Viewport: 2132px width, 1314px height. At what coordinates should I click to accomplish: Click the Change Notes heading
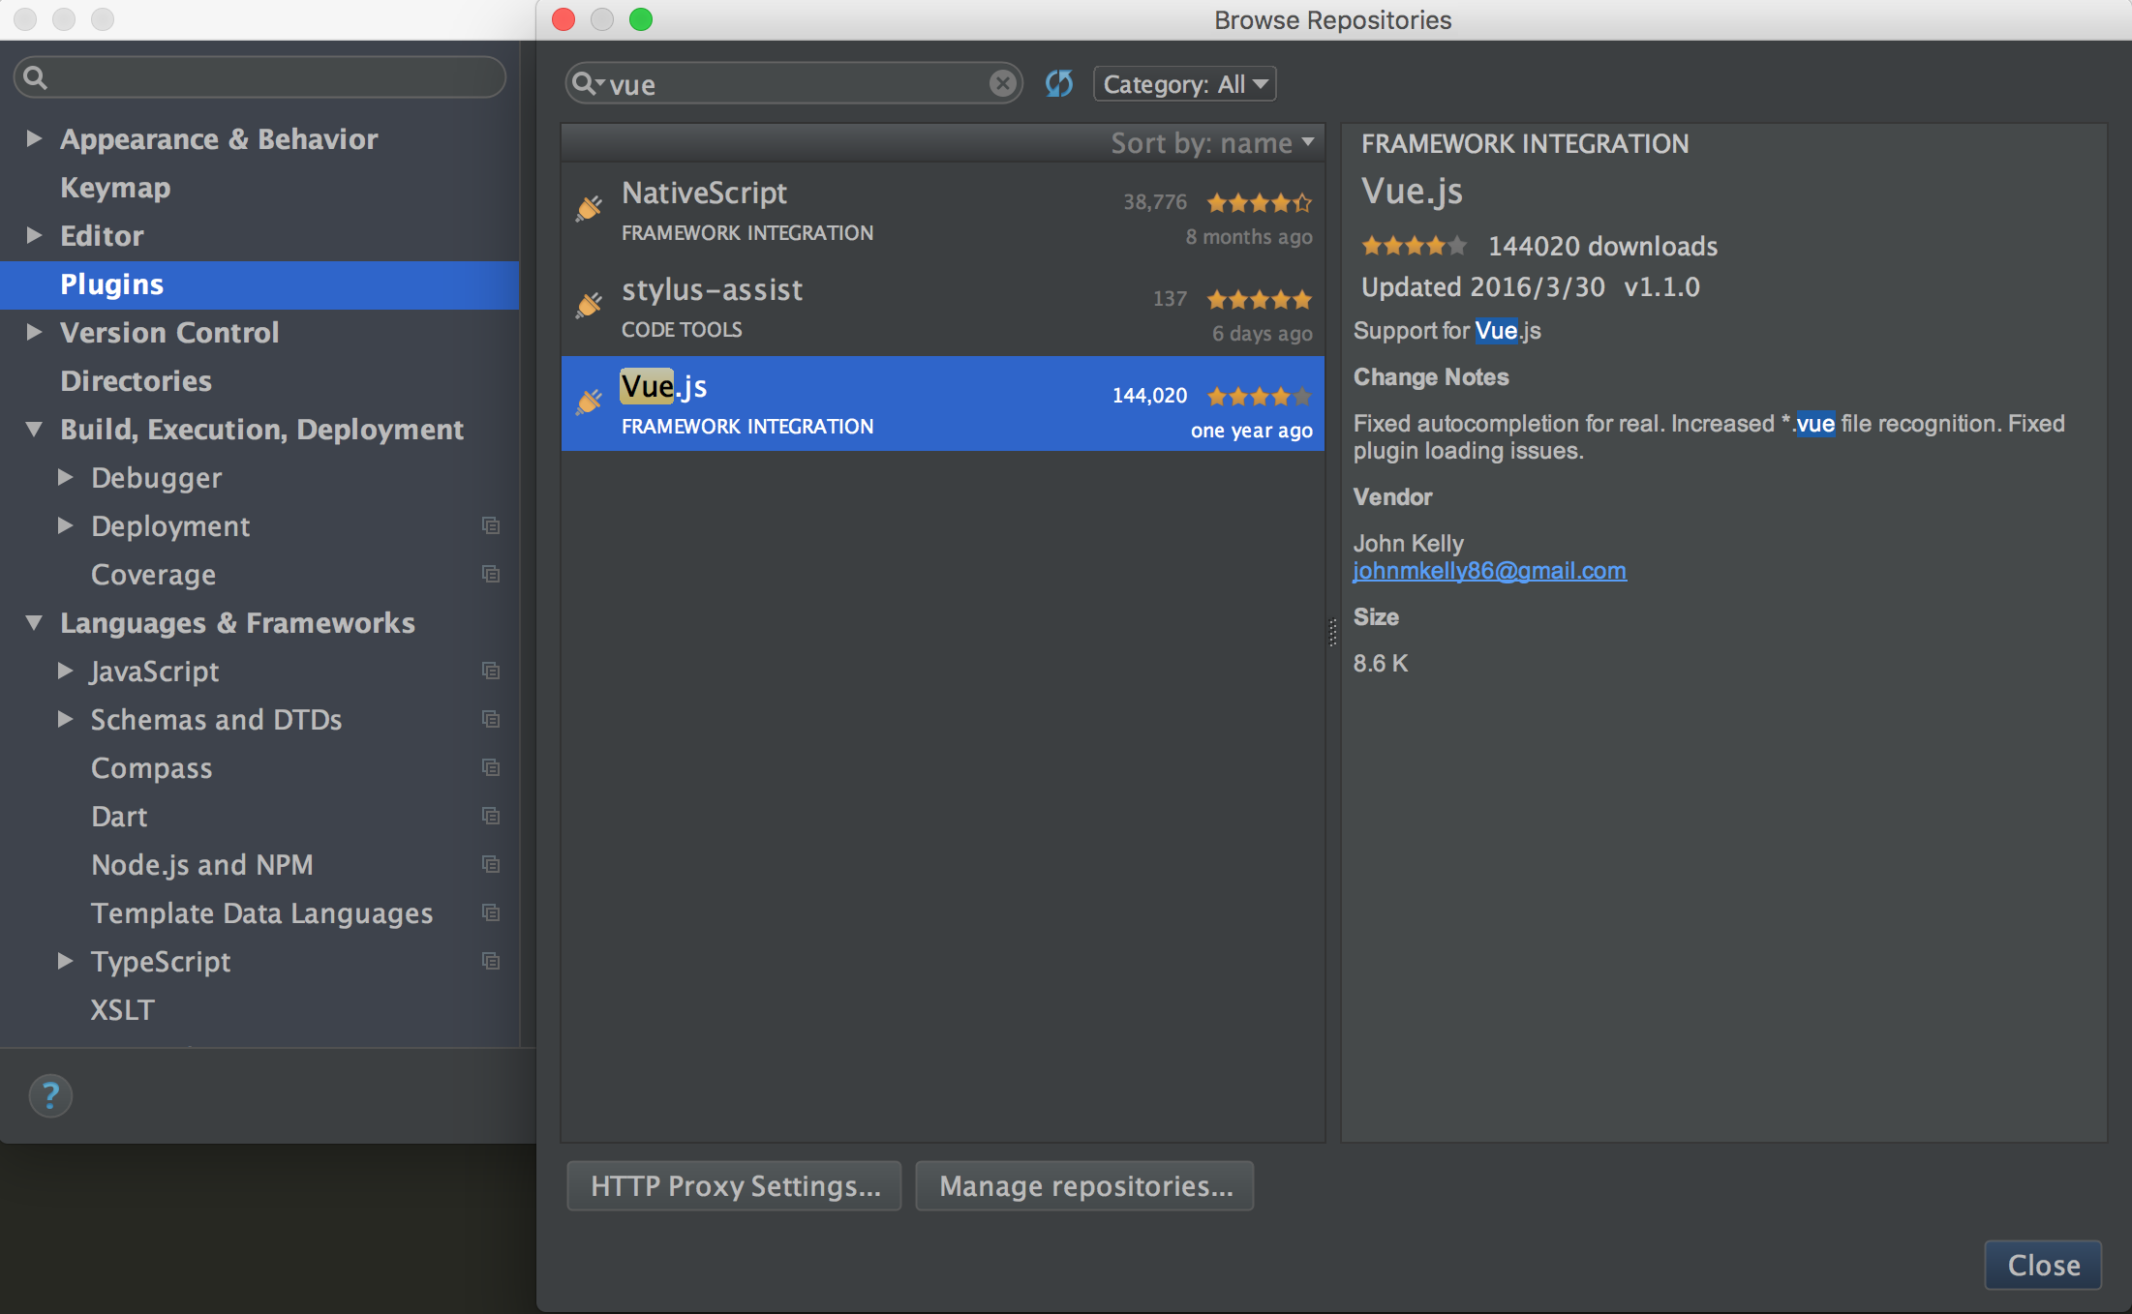click(1431, 377)
